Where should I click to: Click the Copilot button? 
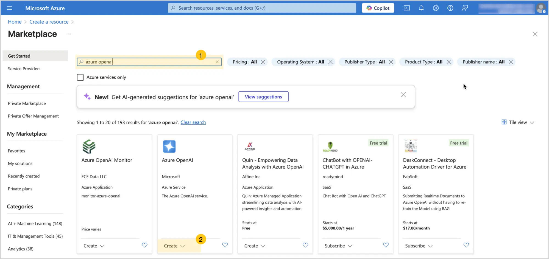[x=378, y=8]
